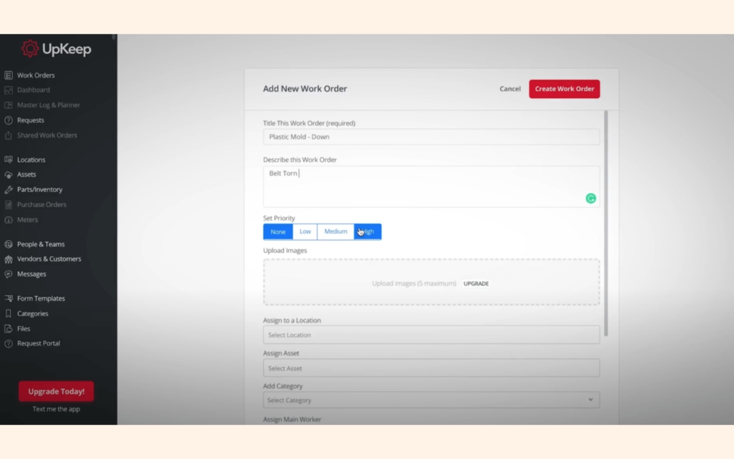The width and height of the screenshot is (734, 459).
Task: Open Form Templates in the sidebar
Action: tap(41, 299)
